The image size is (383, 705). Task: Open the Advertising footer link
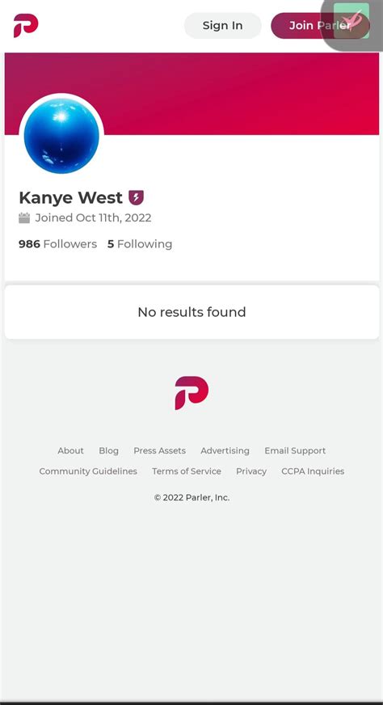(225, 450)
